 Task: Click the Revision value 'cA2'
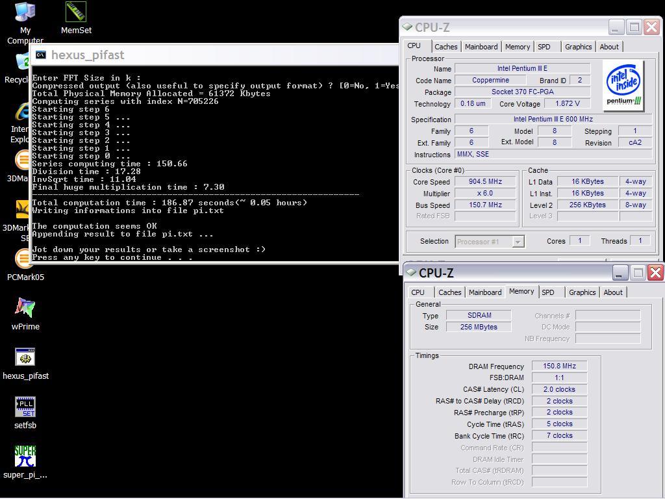[x=635, y=142]
